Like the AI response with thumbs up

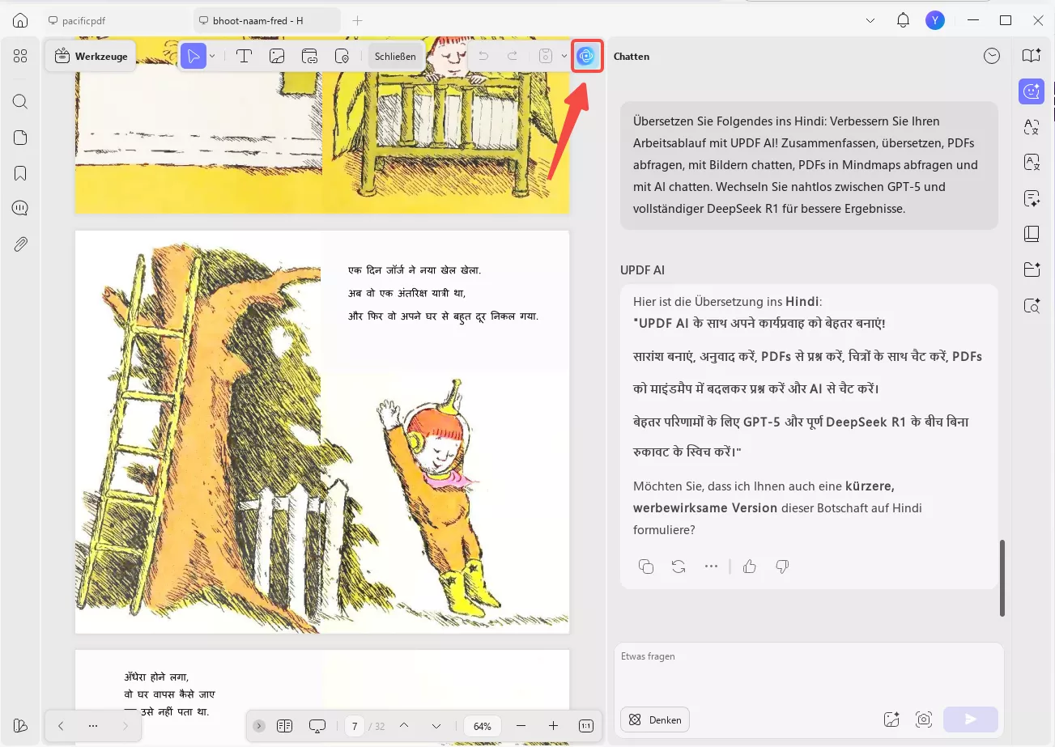coord(750,567)
